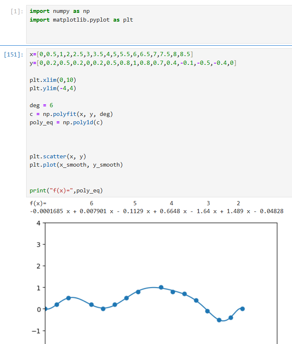Screen dimensions: 292x344
Task: Click the empty lines after poly_eq definition
Action: 159,139
